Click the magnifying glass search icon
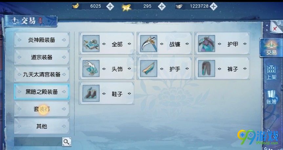 pyautogui.click(x=67, y=142)
